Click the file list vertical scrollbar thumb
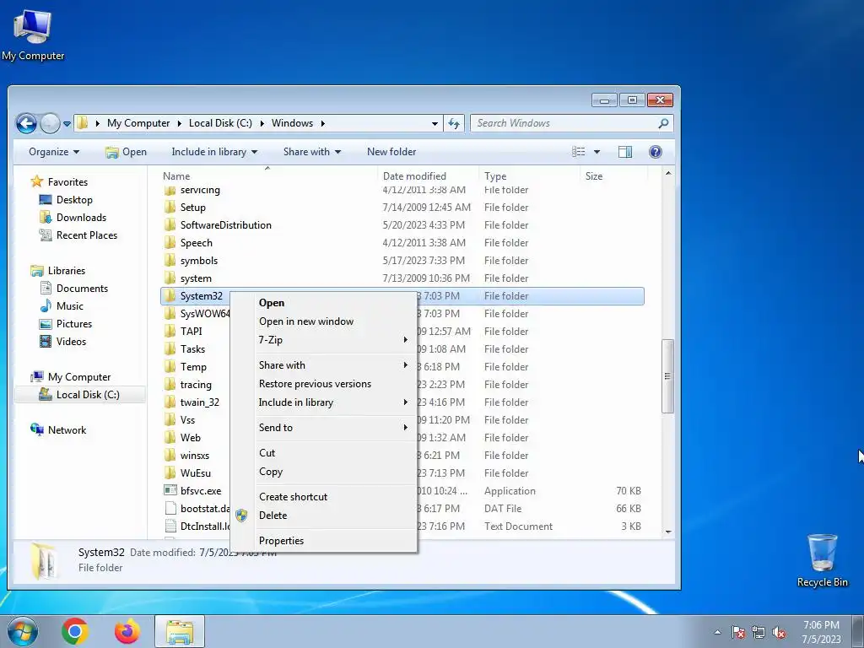The height and width of the screenshot is (648, 864). 668,376
